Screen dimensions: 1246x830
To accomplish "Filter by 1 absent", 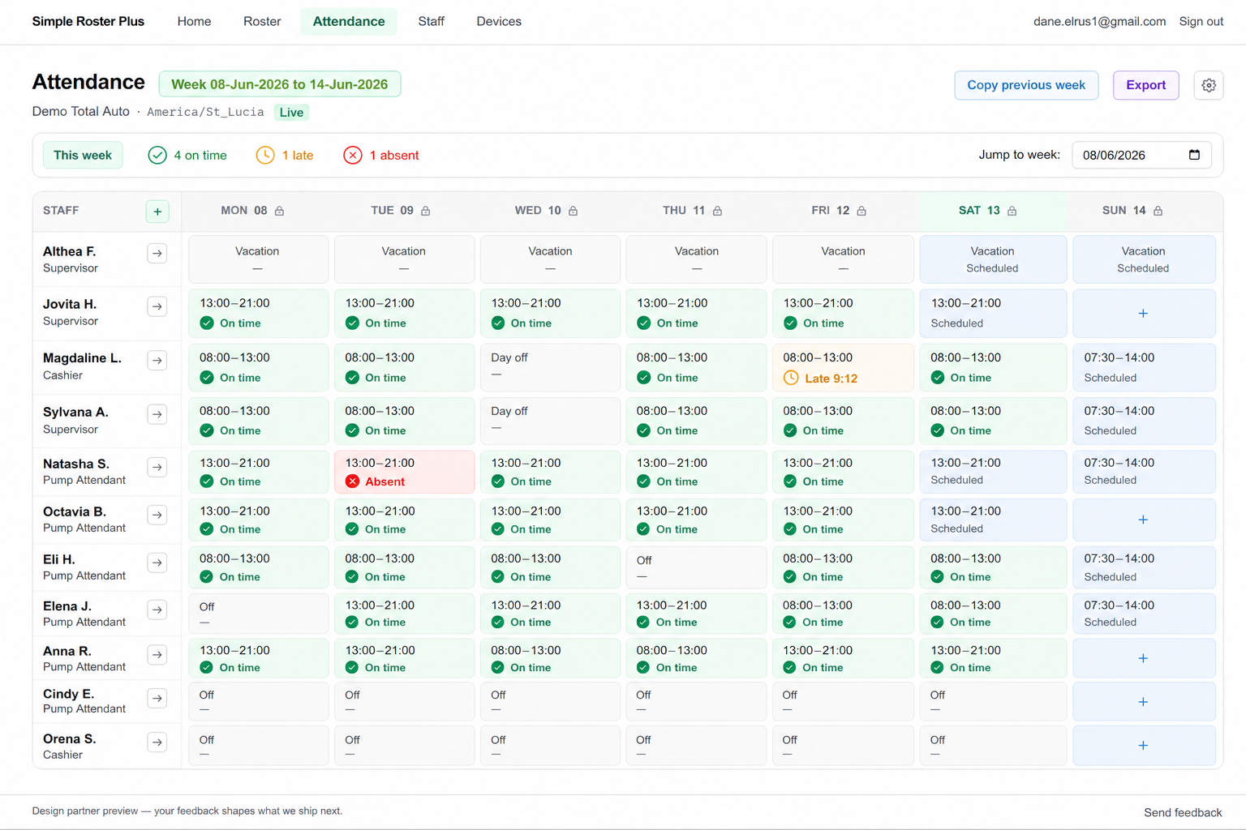I will pos(381,155).
